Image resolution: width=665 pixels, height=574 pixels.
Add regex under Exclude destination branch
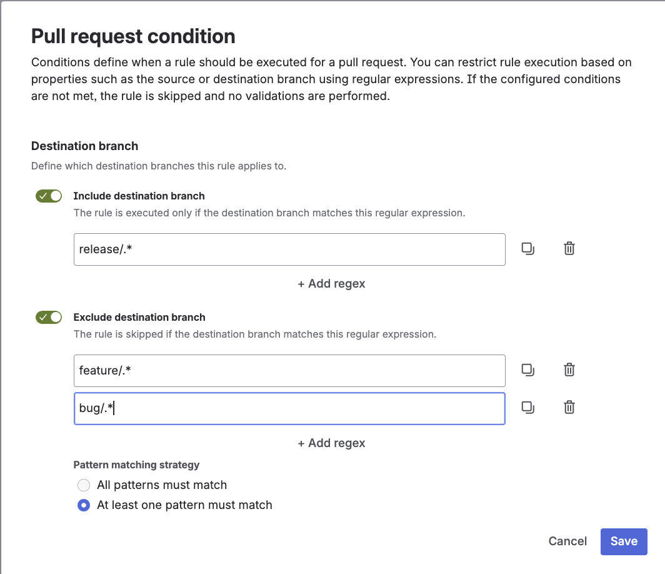pyautogui.click(x=331, y=443)
